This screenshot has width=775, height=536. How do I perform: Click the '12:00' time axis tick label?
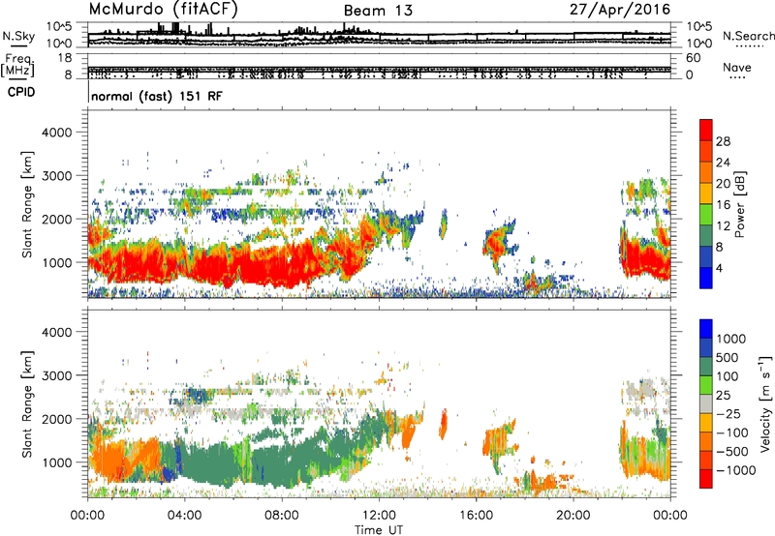[379, 516]
